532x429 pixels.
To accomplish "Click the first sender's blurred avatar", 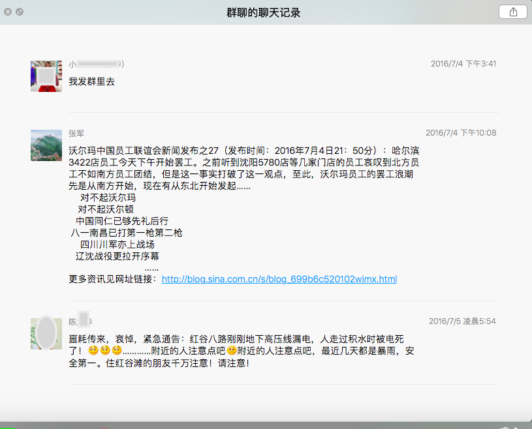I will (x=46, y=76).
